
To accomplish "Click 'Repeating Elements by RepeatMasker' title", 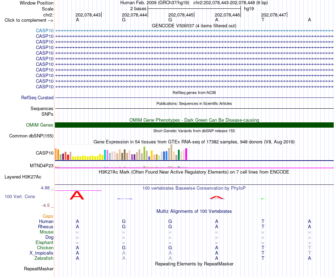I will pos(194,264).
